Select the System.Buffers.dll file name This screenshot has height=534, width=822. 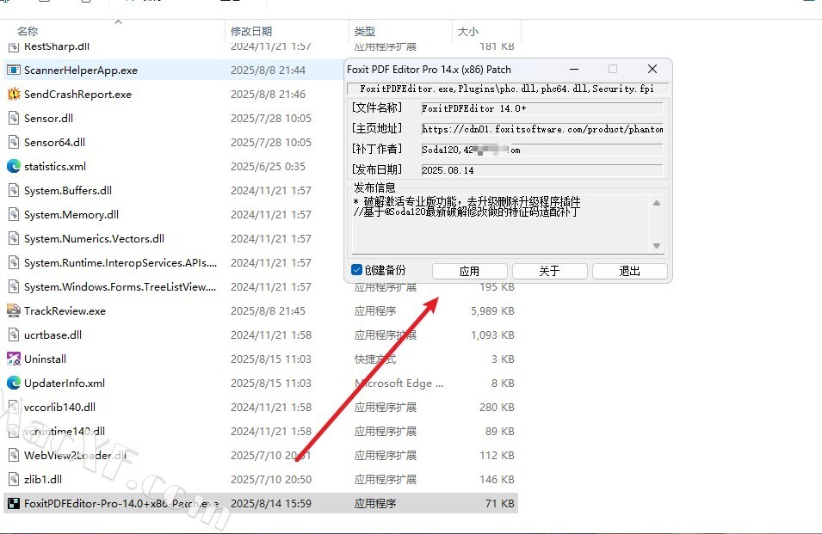click(x=68, y=191)
